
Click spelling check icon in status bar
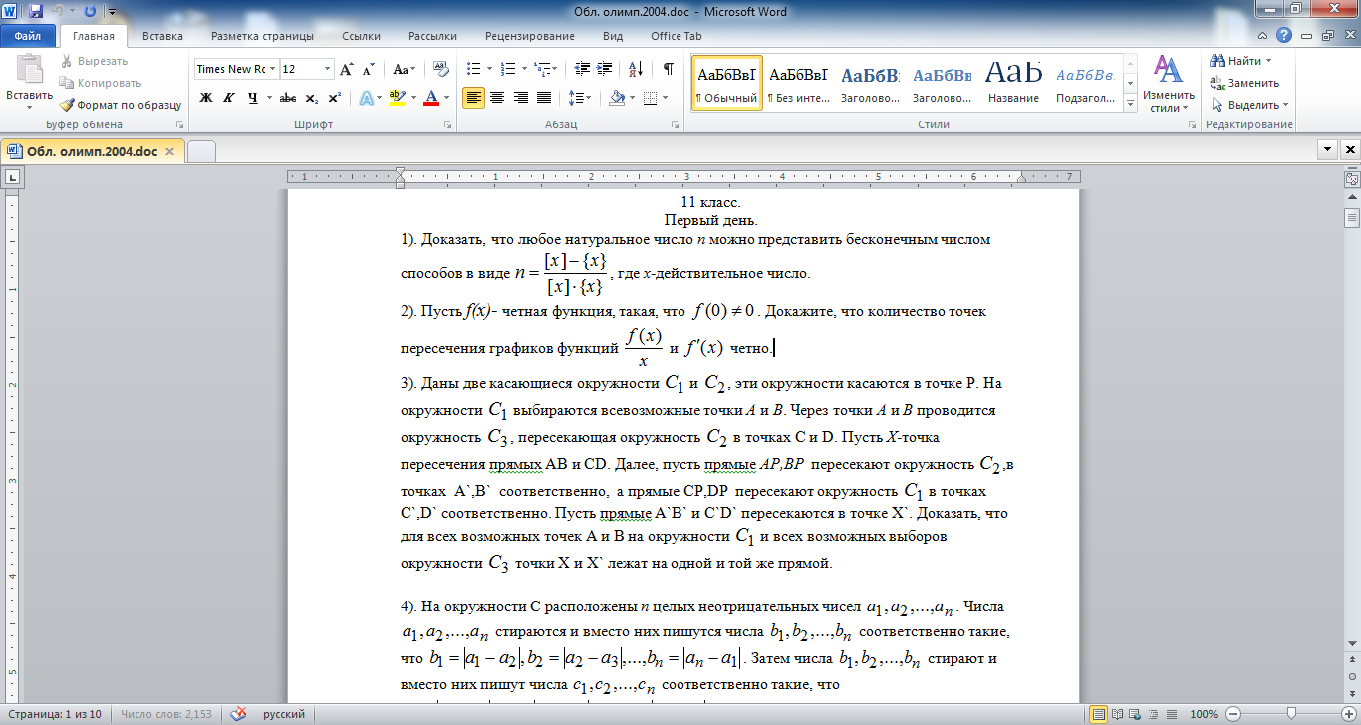click(x=238, y=714)
